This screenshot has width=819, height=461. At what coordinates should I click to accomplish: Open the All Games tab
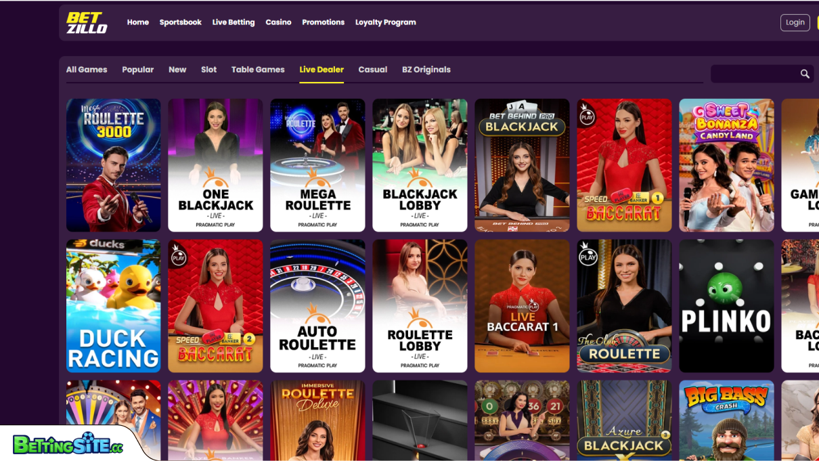tap(86, 69)
